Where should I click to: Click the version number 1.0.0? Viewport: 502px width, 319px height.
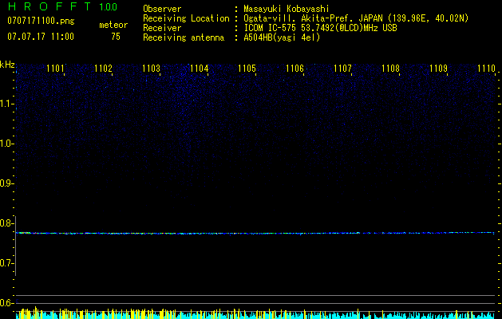click(109, 6)
